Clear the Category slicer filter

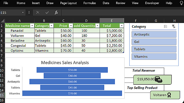pyautogui.click(x=174, y=26)
